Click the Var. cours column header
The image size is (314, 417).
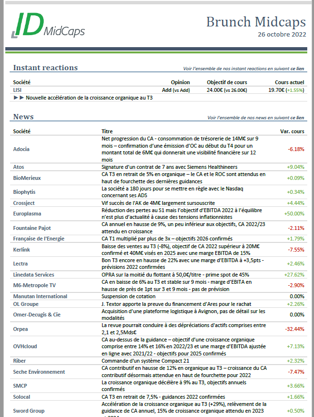[292, 131]
